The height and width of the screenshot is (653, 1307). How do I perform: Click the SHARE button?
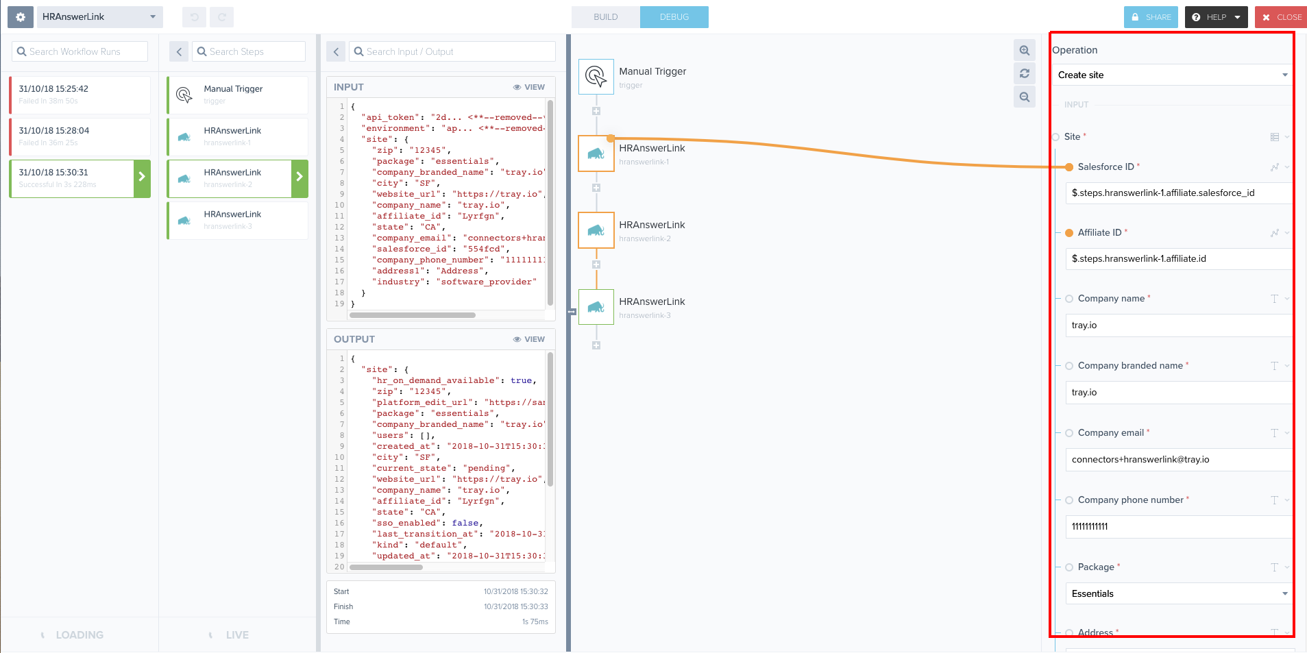(1151, 16)
